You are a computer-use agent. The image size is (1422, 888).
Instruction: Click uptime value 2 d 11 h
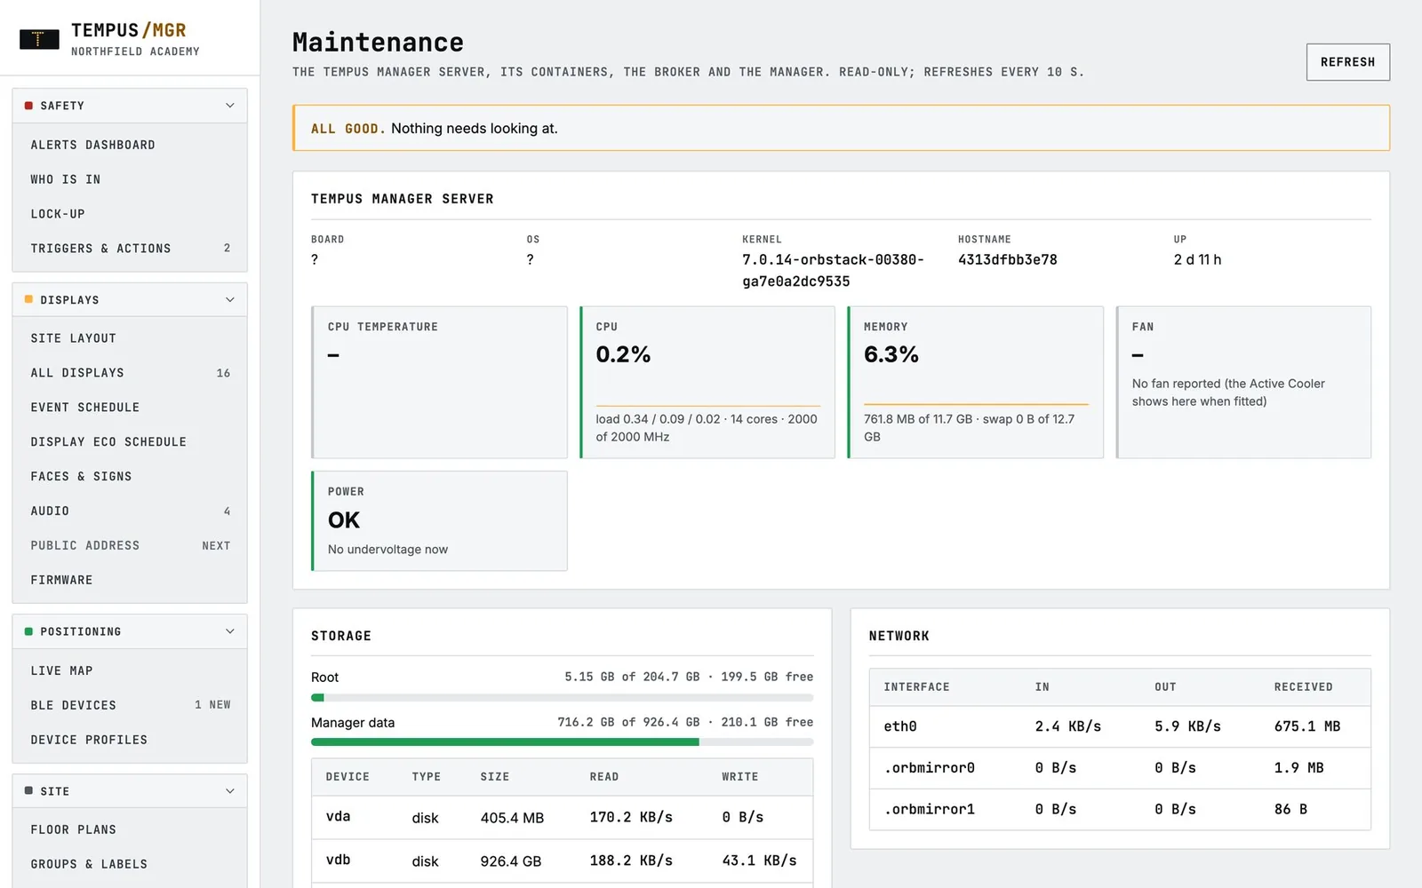click(1197, 260)
